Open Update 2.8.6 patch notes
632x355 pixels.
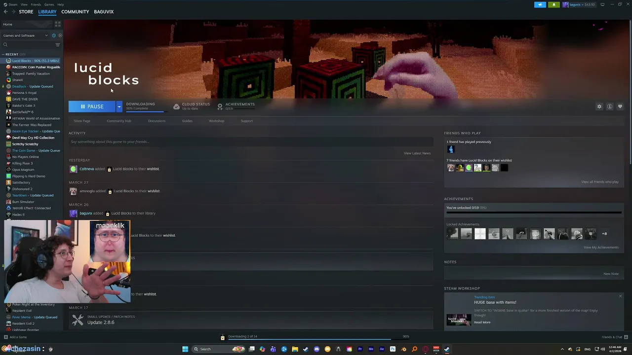point(101,322)
